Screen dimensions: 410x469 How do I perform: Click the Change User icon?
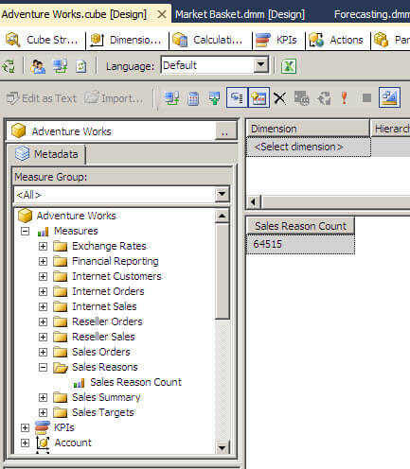[x=38, y=66]
